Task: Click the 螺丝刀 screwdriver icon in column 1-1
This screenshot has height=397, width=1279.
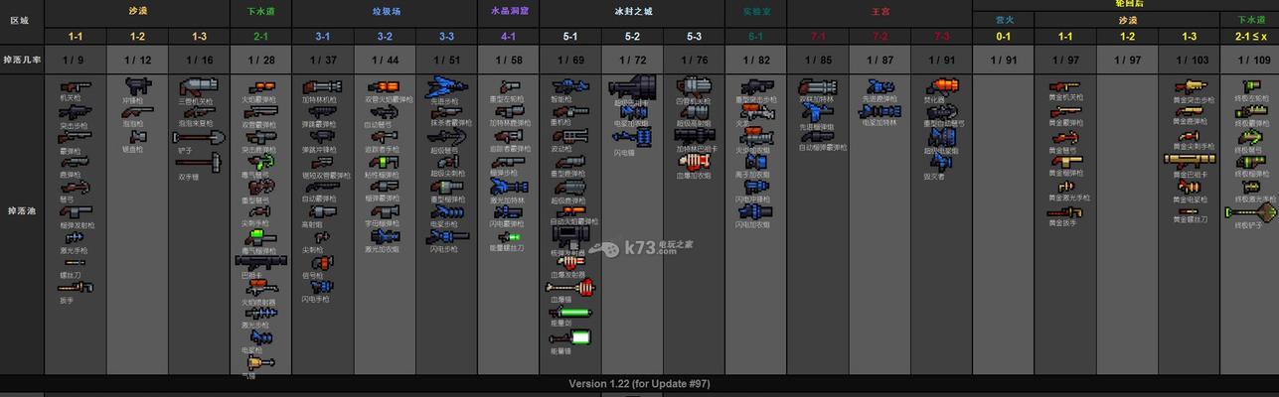Action: (x=76, y=264)
